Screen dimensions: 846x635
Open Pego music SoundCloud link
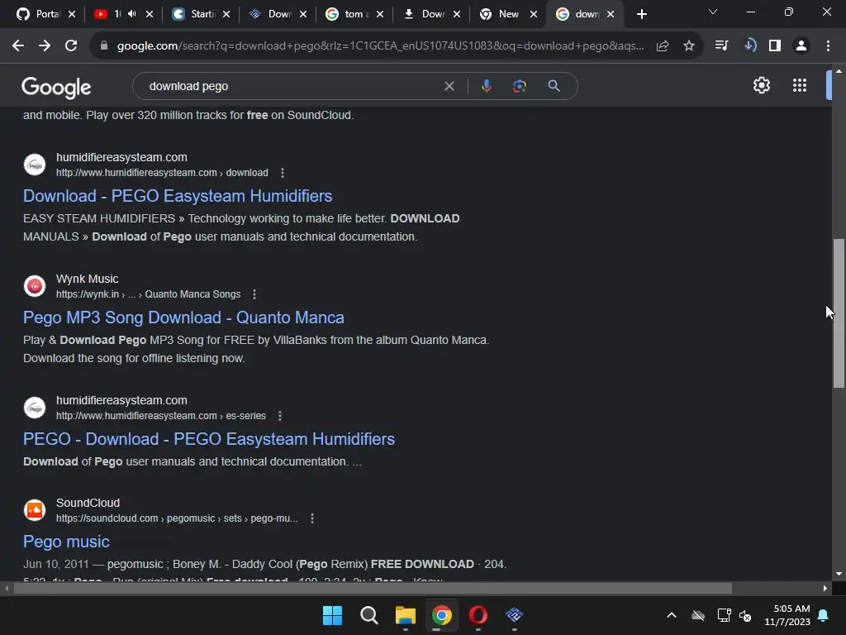66,542
